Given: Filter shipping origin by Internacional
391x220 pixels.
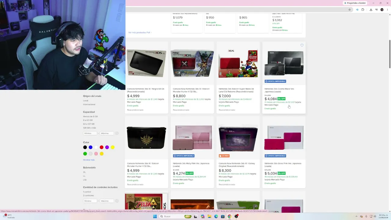Looking at the screenshot, I should coord(89,105).
